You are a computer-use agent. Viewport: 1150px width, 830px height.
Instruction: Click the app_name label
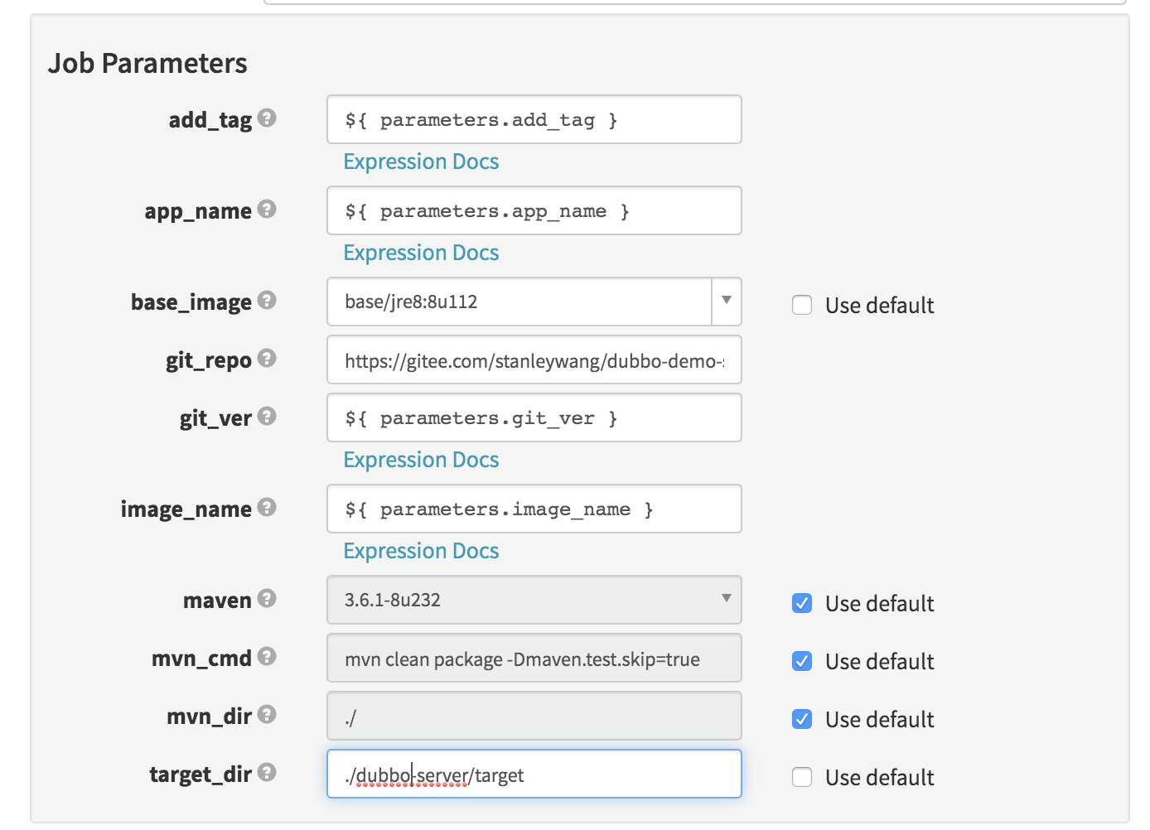198,212
